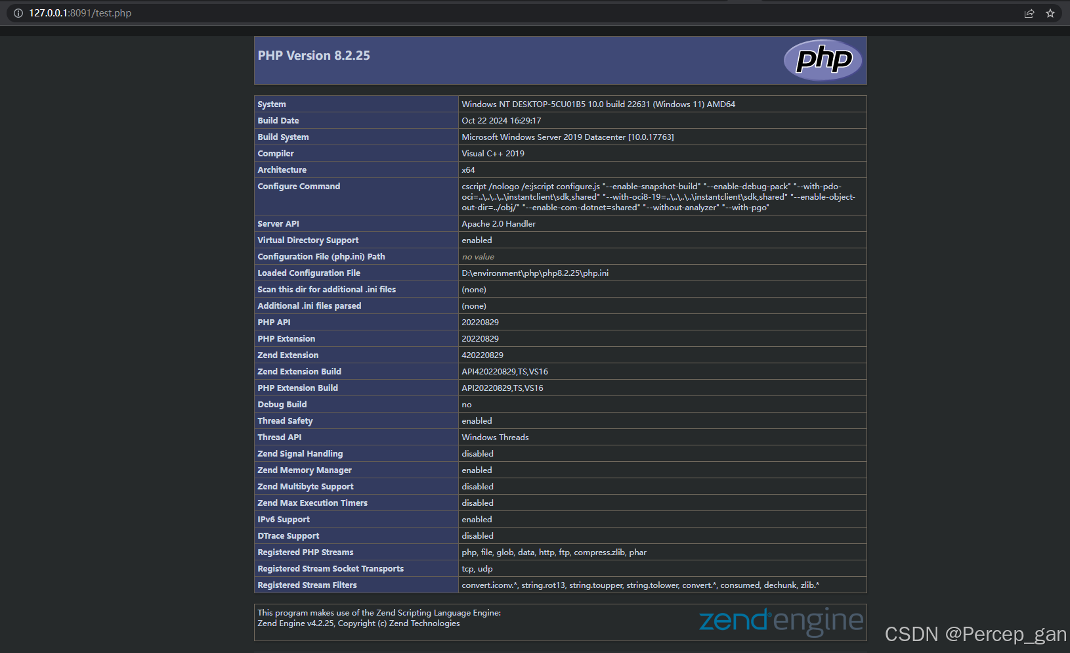Select the Zend Memory Manager label
This screenshot has width=1070, height=653.
tap(305, 470)
